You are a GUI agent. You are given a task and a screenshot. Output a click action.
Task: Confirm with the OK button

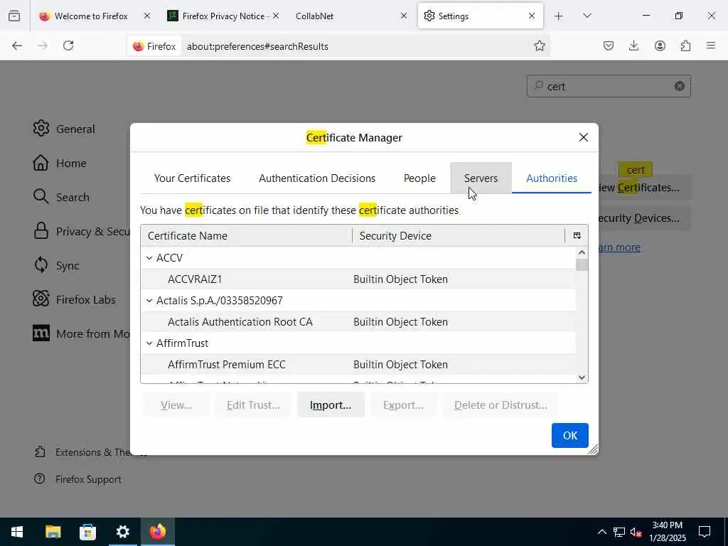point(569,435)
